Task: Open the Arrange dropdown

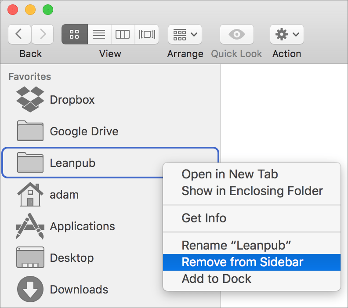Action: [x=185, y=34]
